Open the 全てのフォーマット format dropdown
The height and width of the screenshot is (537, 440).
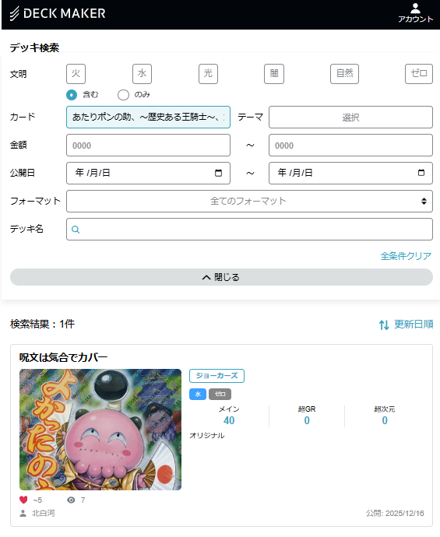[x=249, y=201]
